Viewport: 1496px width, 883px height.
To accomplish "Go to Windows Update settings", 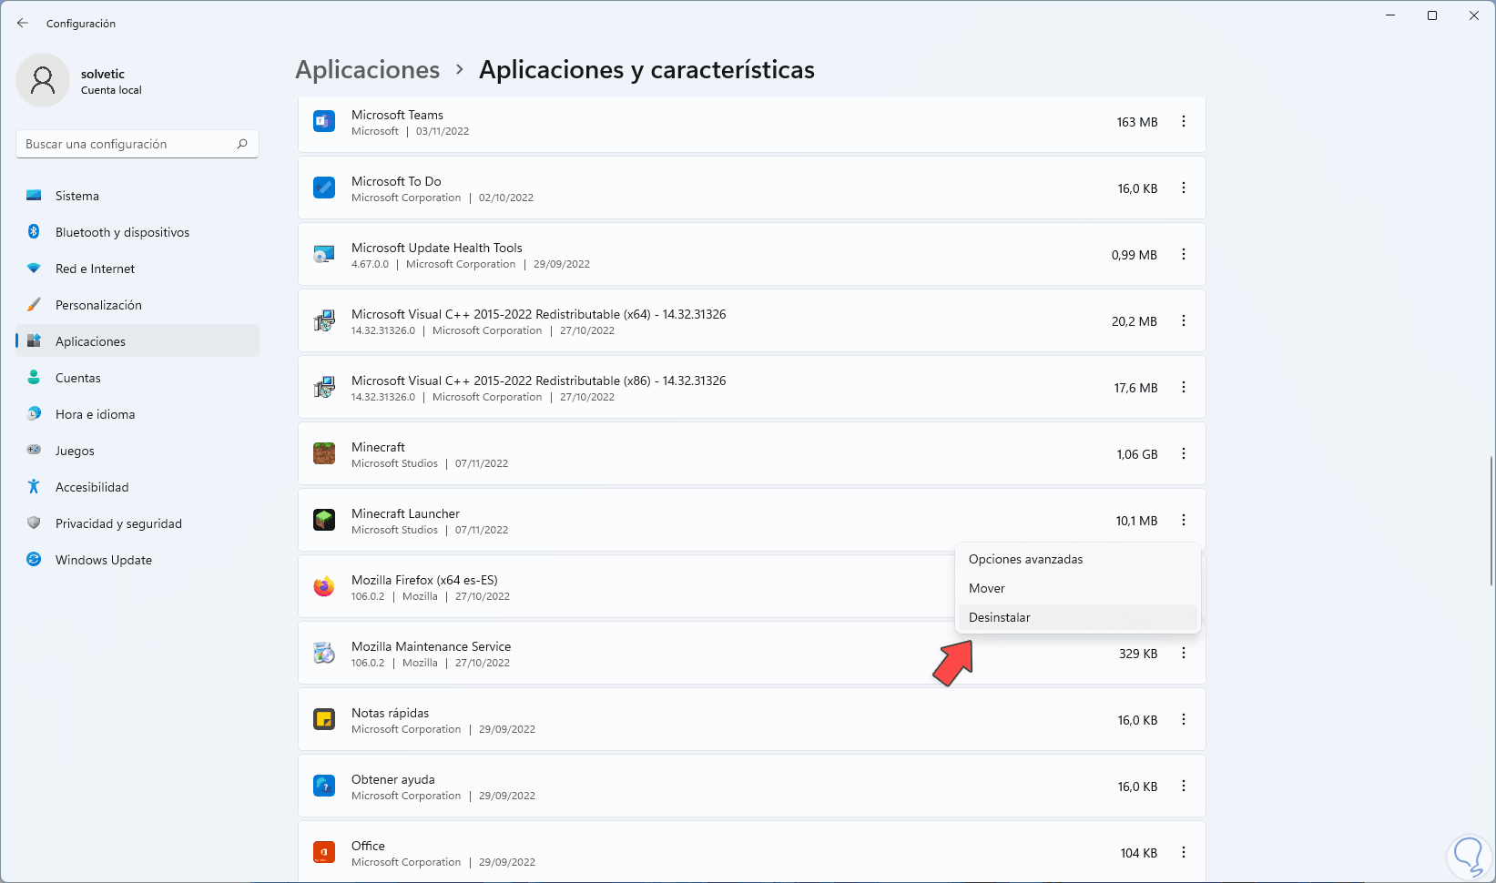I will [104, 560].
